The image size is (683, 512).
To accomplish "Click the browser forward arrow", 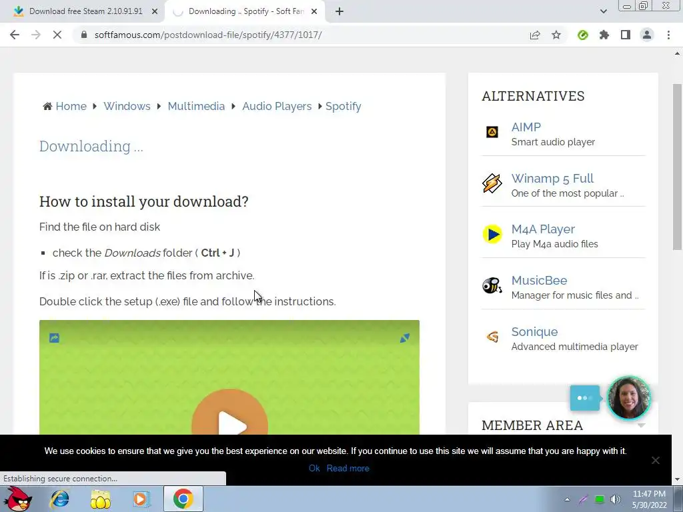I will click(36, 35).
